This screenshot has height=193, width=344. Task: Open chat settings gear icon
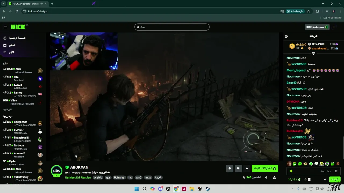[325, 179]
